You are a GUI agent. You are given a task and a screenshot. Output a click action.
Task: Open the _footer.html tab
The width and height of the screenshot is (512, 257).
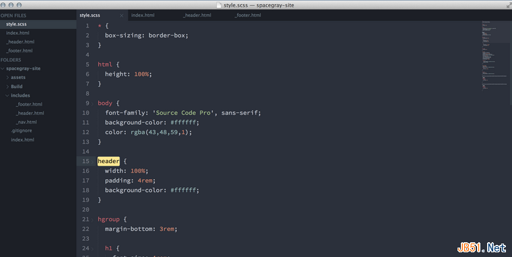point(248,15)
